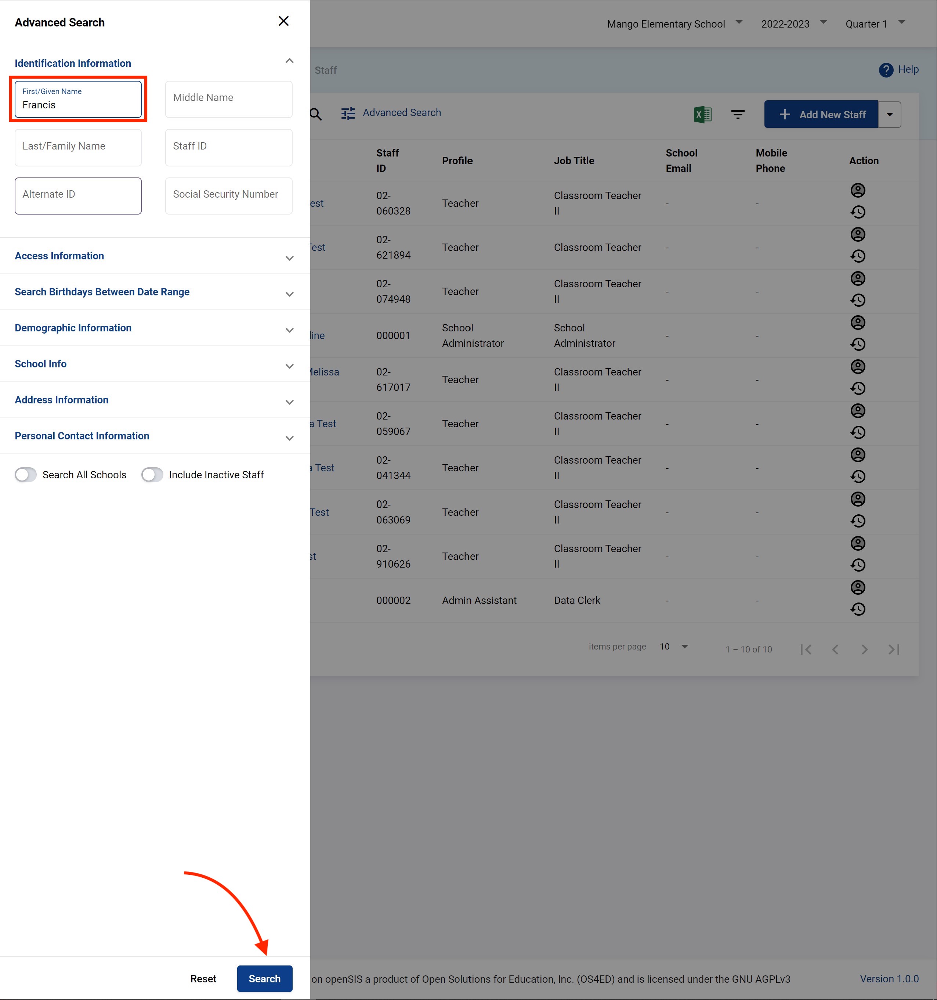
Task: Click the Last/Family Name field
Action: coord(78,147)
